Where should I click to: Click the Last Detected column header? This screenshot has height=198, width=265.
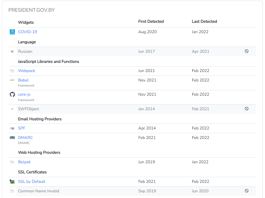(204, 21)
